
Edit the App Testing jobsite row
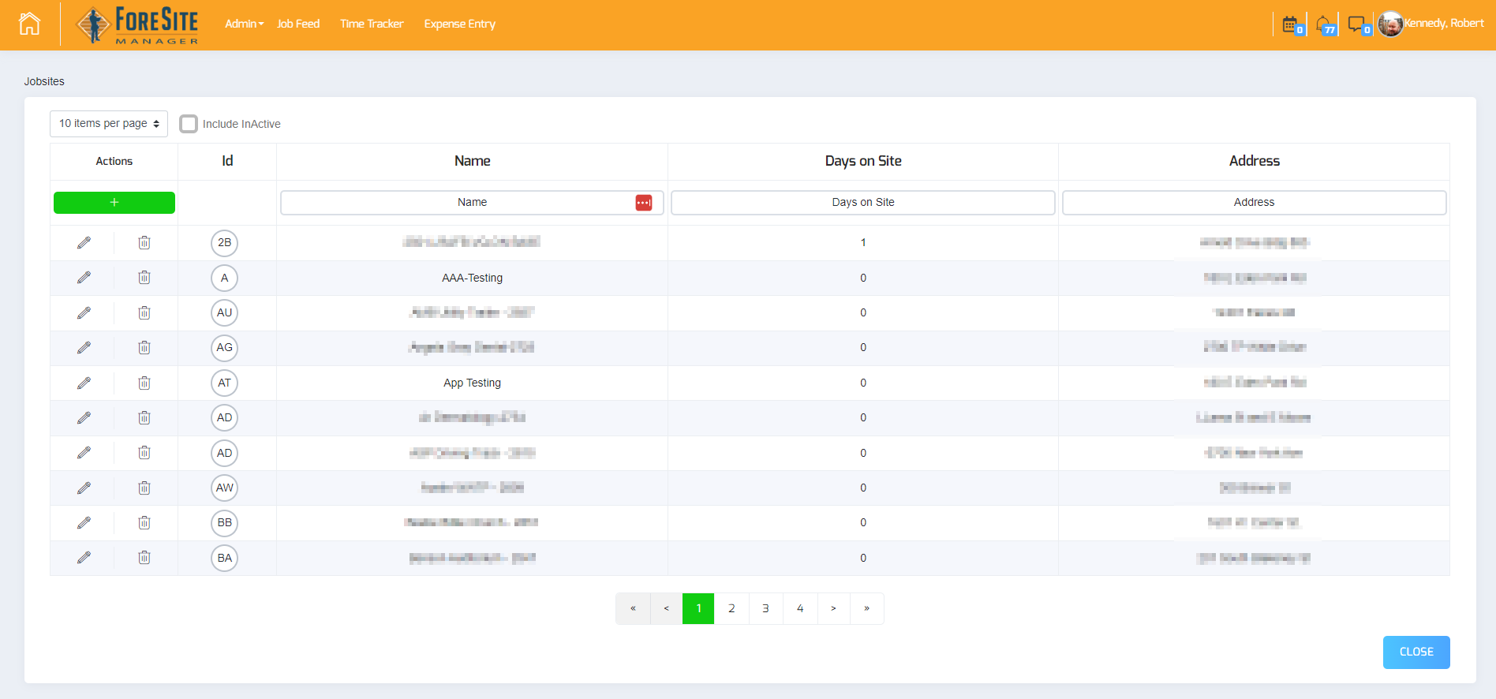(x=84, y=383)
